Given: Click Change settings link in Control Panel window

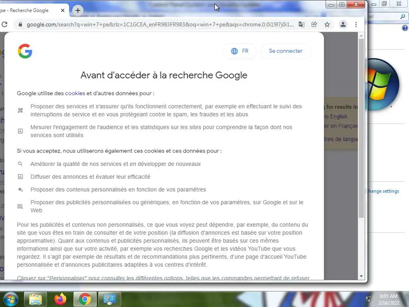Looking at the screenshot, I should pyautogui.click(x=383, y=191).
